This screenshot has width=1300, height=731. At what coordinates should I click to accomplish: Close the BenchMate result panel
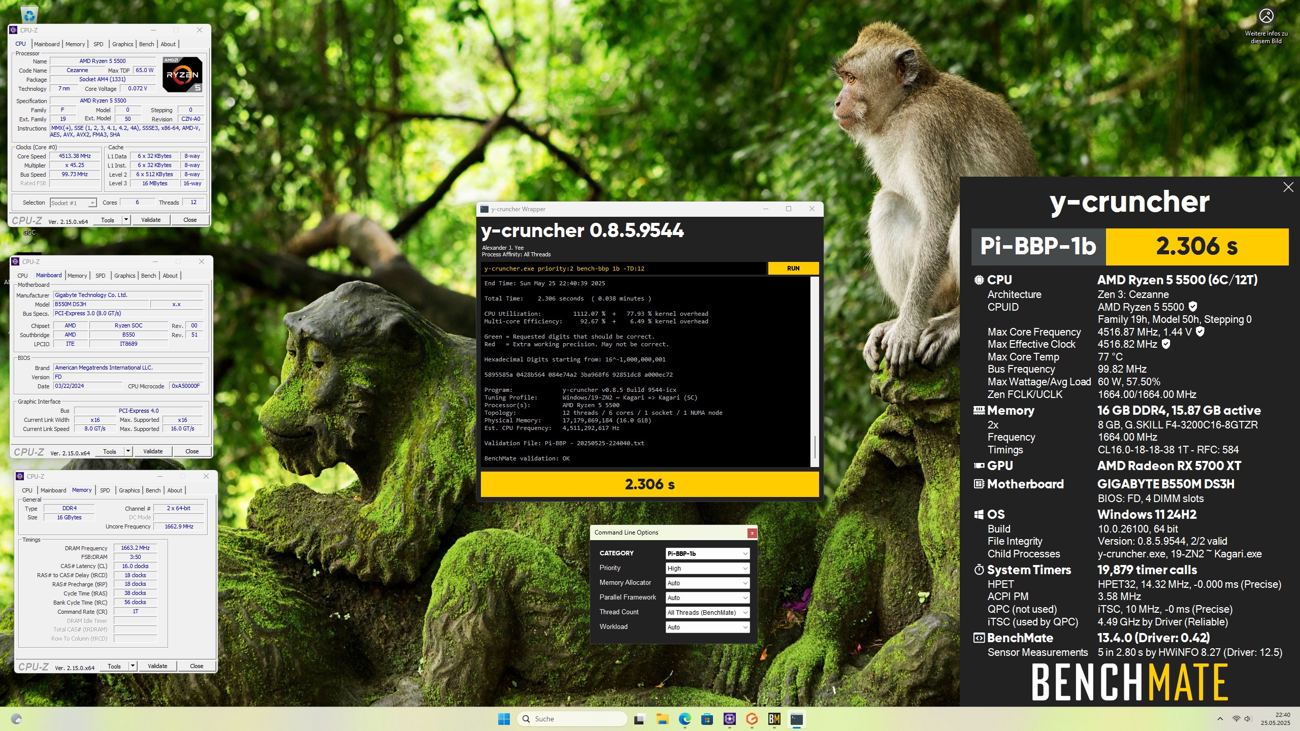1288,187
